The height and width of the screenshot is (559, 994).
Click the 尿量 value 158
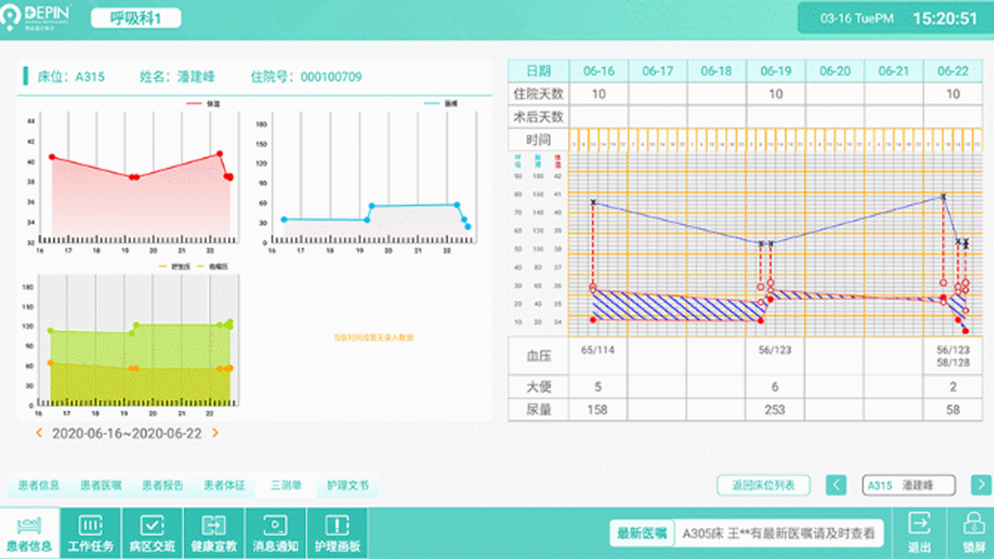click(598, 409)
